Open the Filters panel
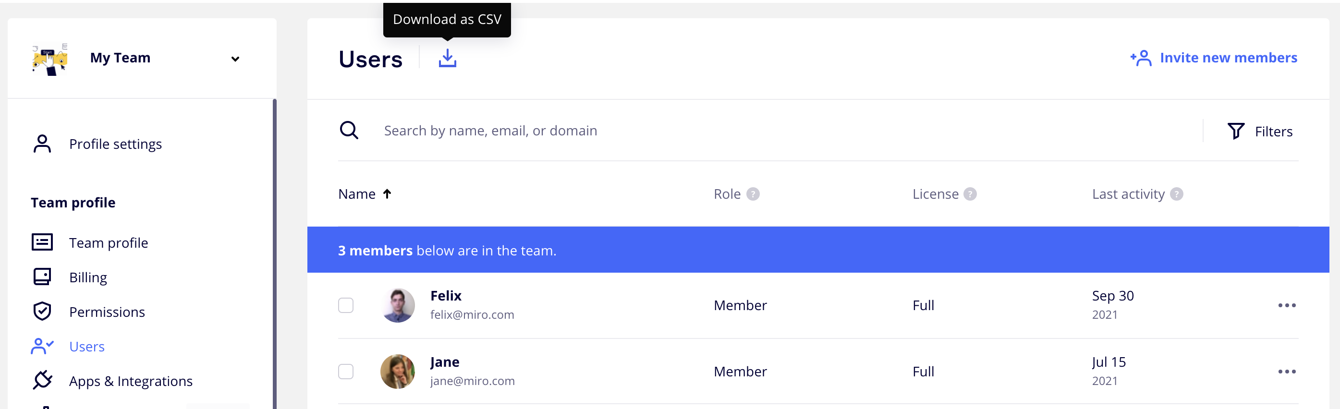The image size is (1340, 409). point(1260,131)
